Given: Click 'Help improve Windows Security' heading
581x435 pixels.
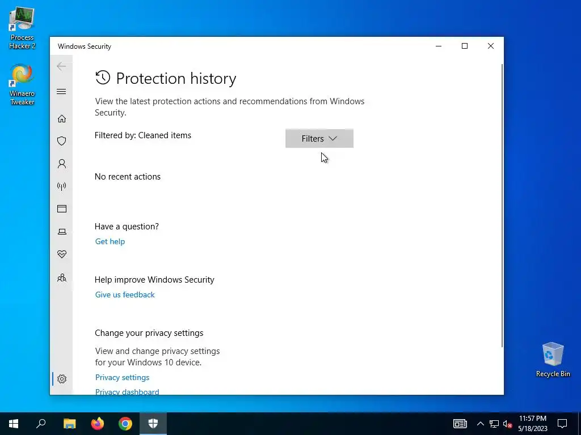Looking at the screenshot, I should 154,280.
